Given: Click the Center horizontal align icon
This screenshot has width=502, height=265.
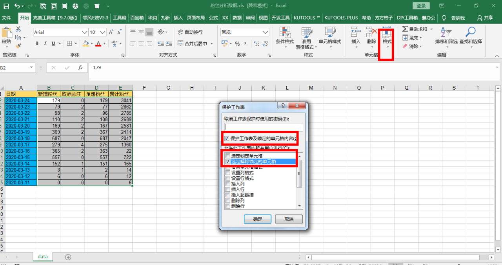Looking at the screenshot, I should [141, 43].
